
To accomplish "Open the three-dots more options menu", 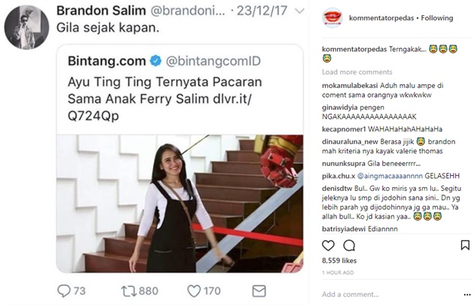I will click(x=466, y=294).
